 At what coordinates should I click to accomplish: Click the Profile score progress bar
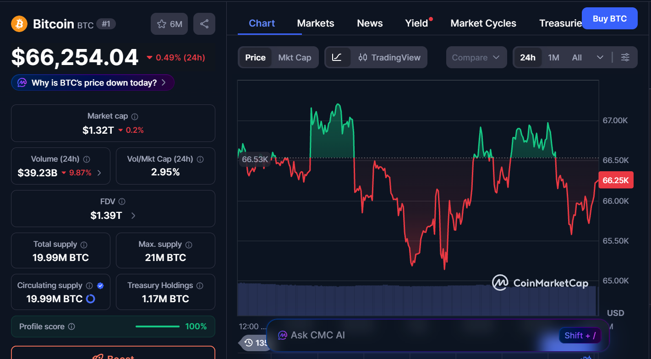click(x=158, y=326)
